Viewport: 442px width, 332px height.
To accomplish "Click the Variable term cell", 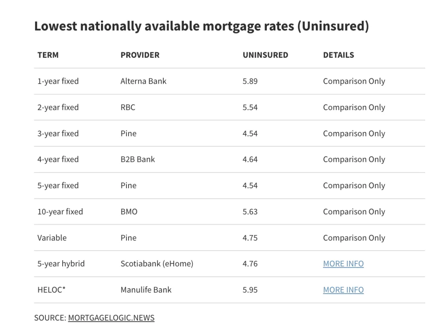I will (52, 238).
